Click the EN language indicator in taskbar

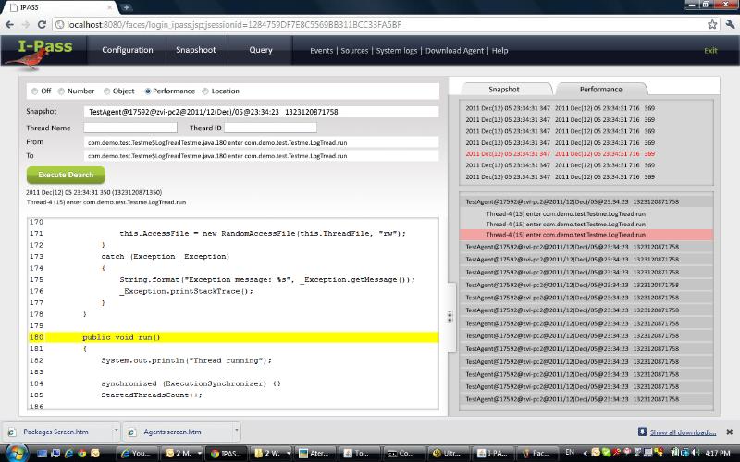click(570, 452)
